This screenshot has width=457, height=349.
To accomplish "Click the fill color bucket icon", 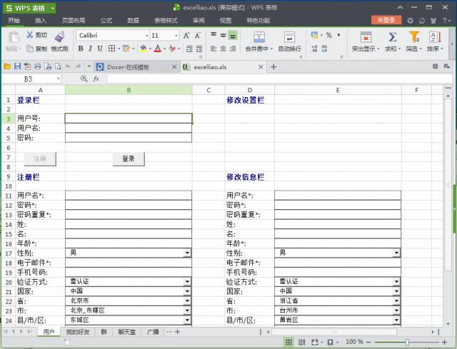I will click(143, 49).
